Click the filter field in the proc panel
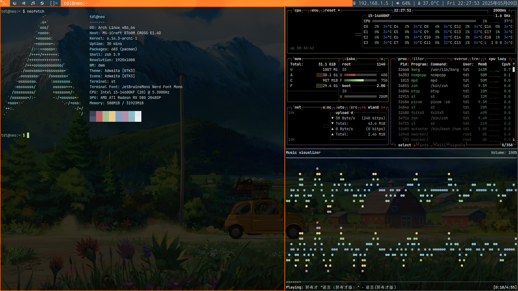518x291 pixels. click(418, 59)
